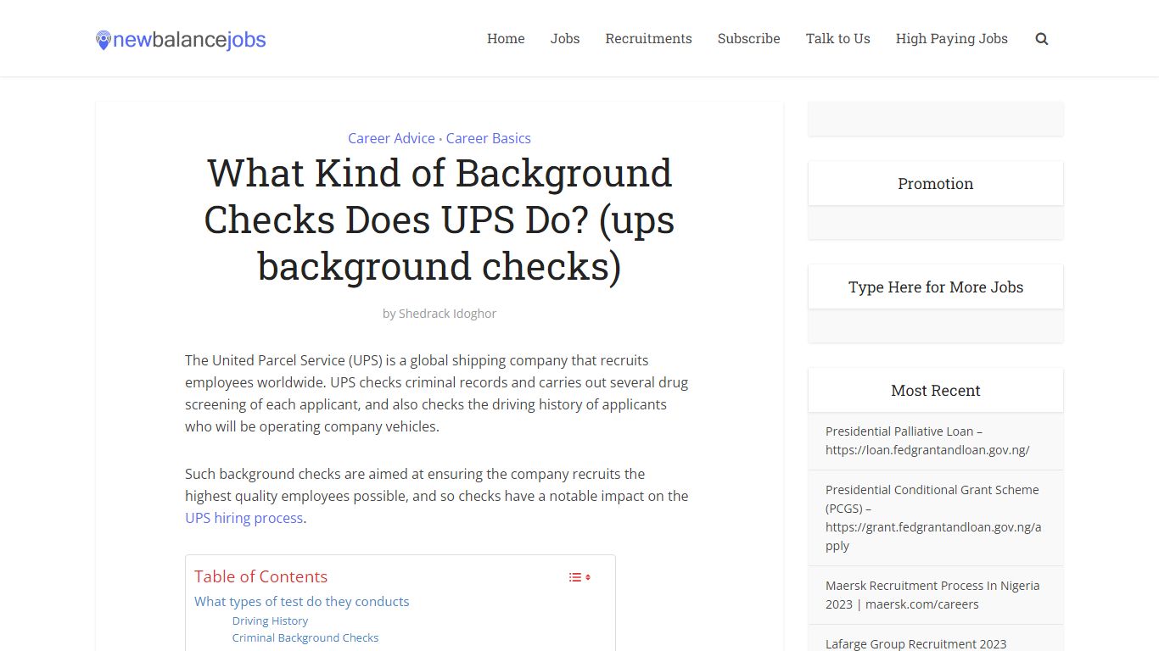Toggle the Table of Contents list icon
The image size is (1159, 651).
pos(579,577)
